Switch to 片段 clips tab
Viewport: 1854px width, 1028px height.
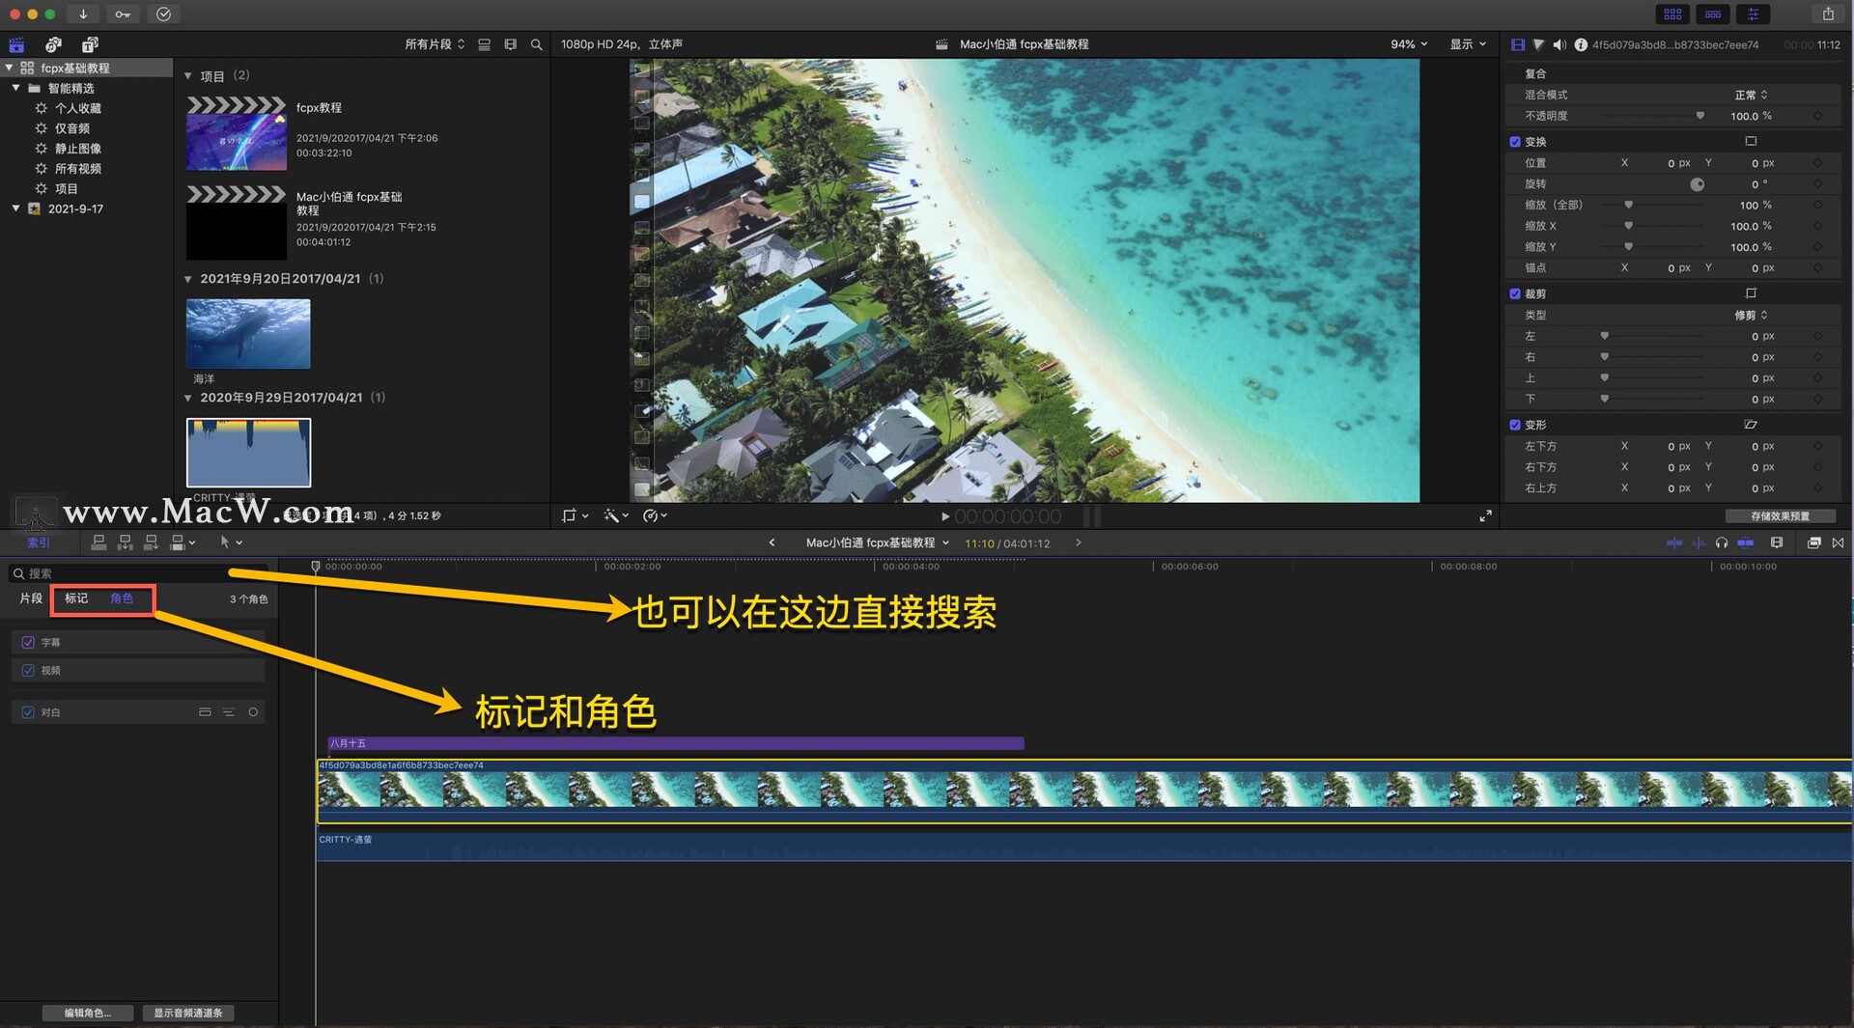coord(31,599)
